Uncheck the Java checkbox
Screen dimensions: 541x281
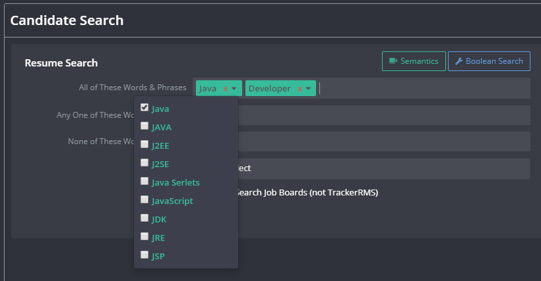[144, 108]
